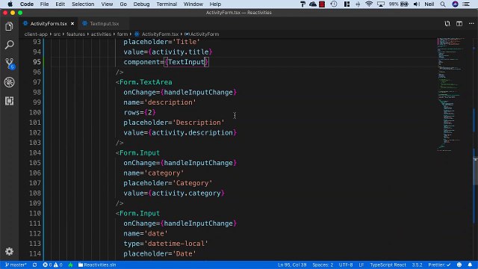This screenshot has width=478, height=269.
Task: Click the feedback smiley icon
Action: tap(459, 265)
